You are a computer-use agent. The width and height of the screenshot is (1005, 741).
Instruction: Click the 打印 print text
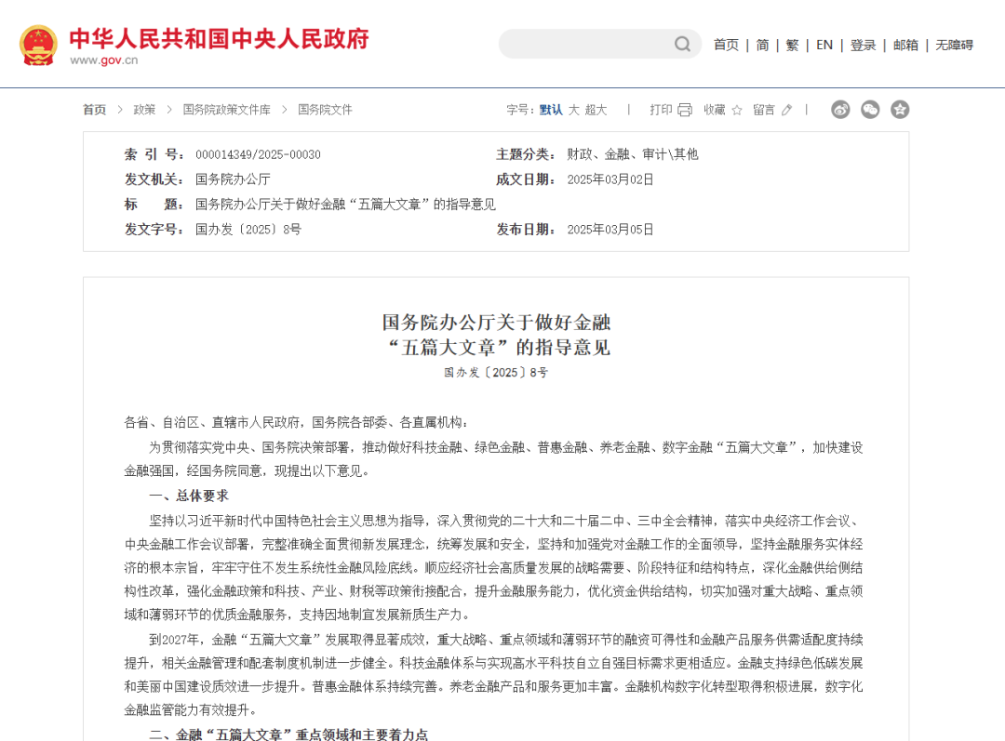pyautogui.click(x=661, y=110)
